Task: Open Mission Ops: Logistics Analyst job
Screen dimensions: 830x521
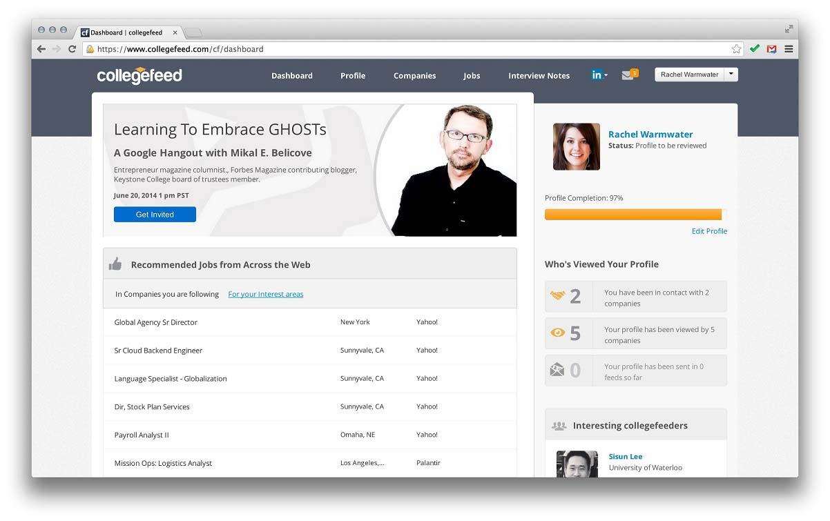Action: [x=163, y=463]
